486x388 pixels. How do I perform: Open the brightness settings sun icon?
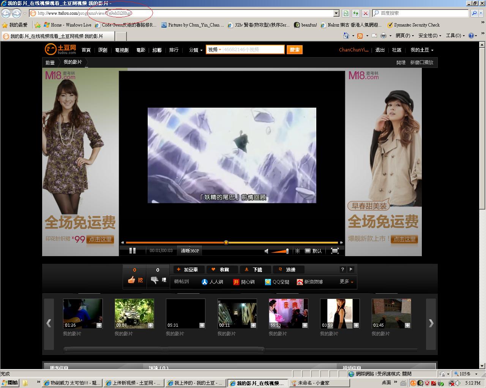[x=297, y=251]
